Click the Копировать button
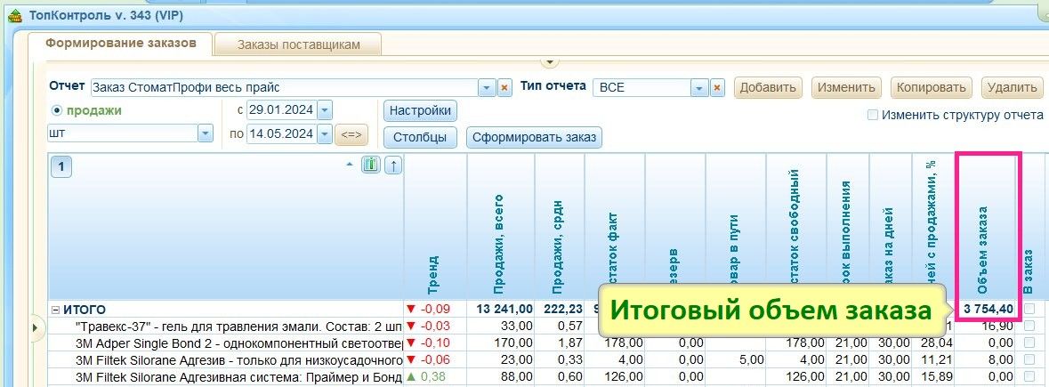Screen dimensions: 1049x387 [x=932, y=87]
